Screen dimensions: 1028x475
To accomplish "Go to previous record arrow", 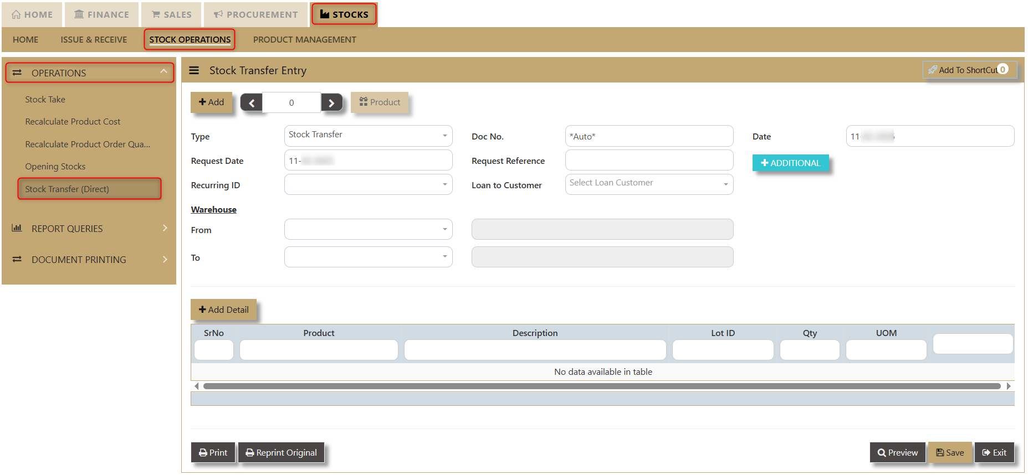I will 252,103.
